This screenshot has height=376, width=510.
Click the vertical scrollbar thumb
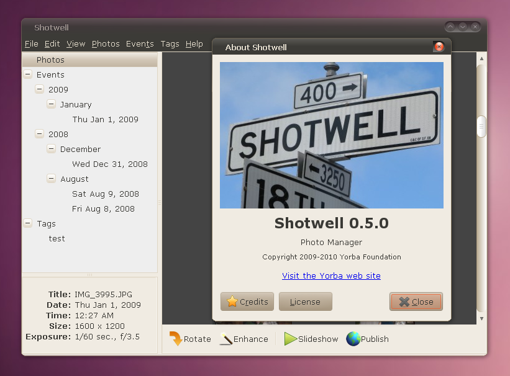481,126
